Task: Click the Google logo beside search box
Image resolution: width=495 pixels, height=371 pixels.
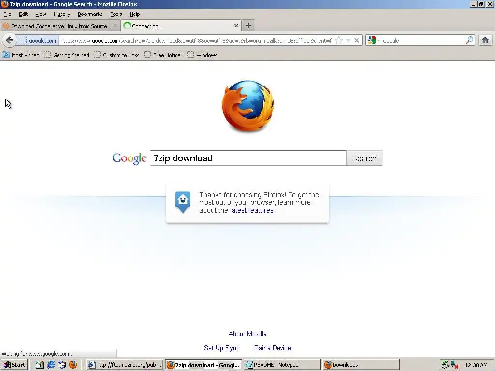Action: tap(129, 158)
